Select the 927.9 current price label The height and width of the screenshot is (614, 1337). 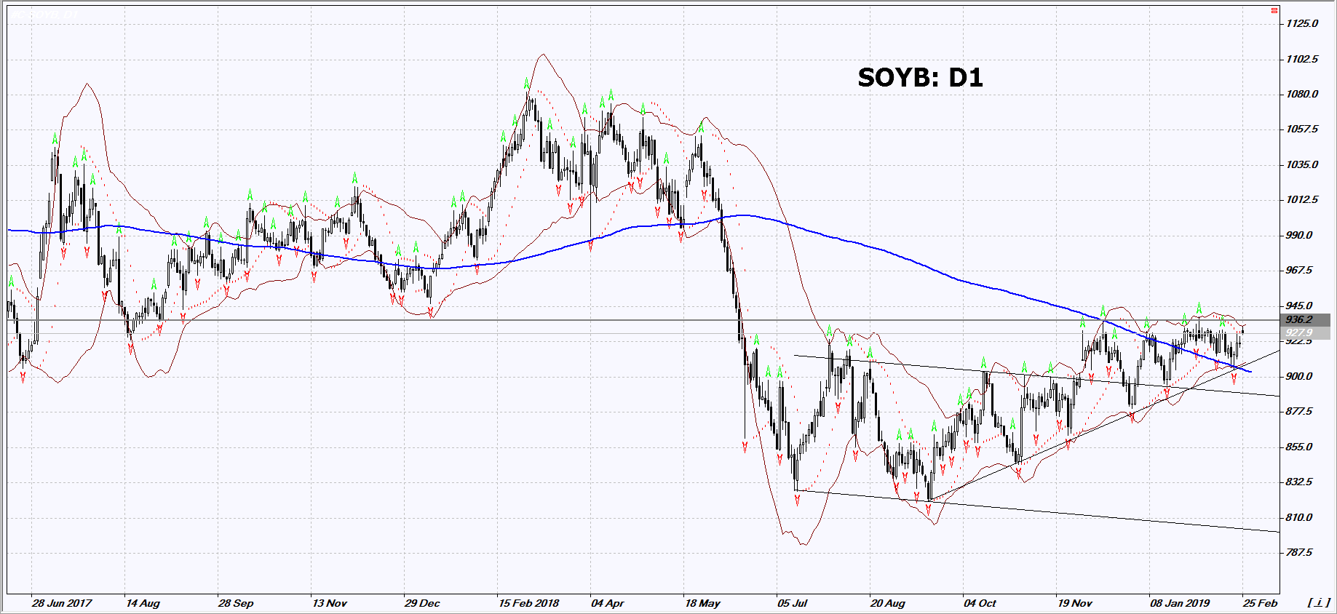(x=1300, y=333)
